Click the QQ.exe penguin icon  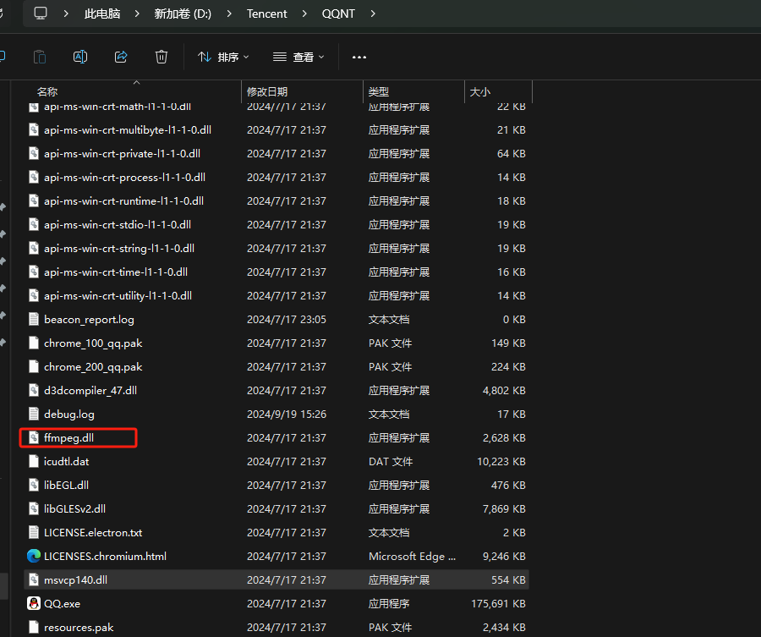tap(34, 603)
